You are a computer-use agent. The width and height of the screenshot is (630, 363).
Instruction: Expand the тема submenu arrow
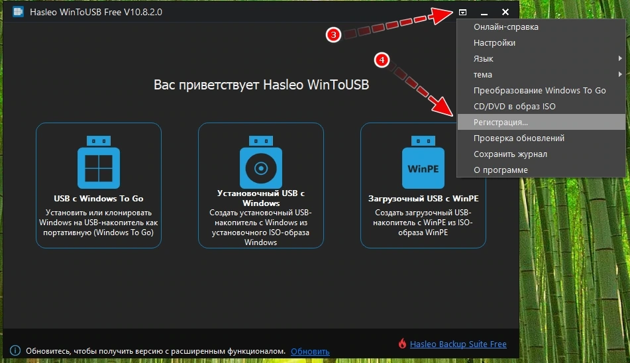click(620, 74)
